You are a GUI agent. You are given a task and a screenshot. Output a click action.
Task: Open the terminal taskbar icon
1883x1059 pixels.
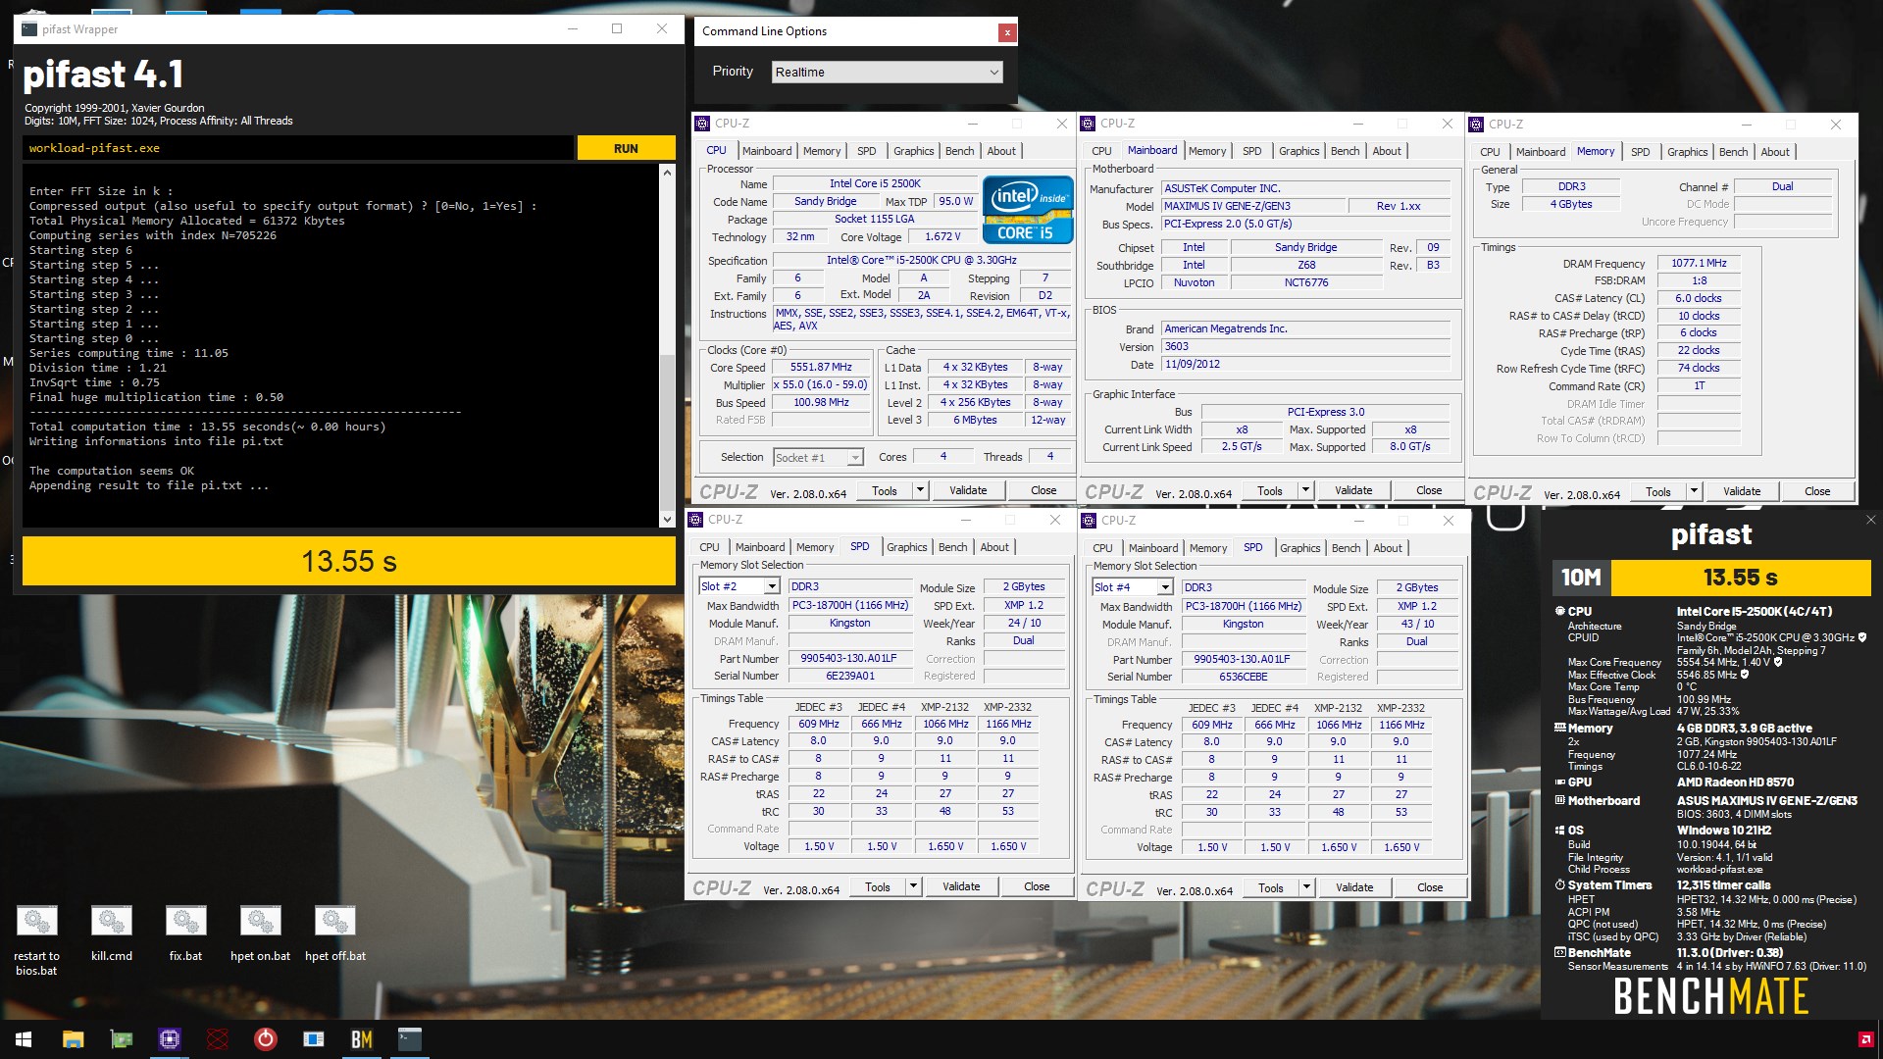410,1039
